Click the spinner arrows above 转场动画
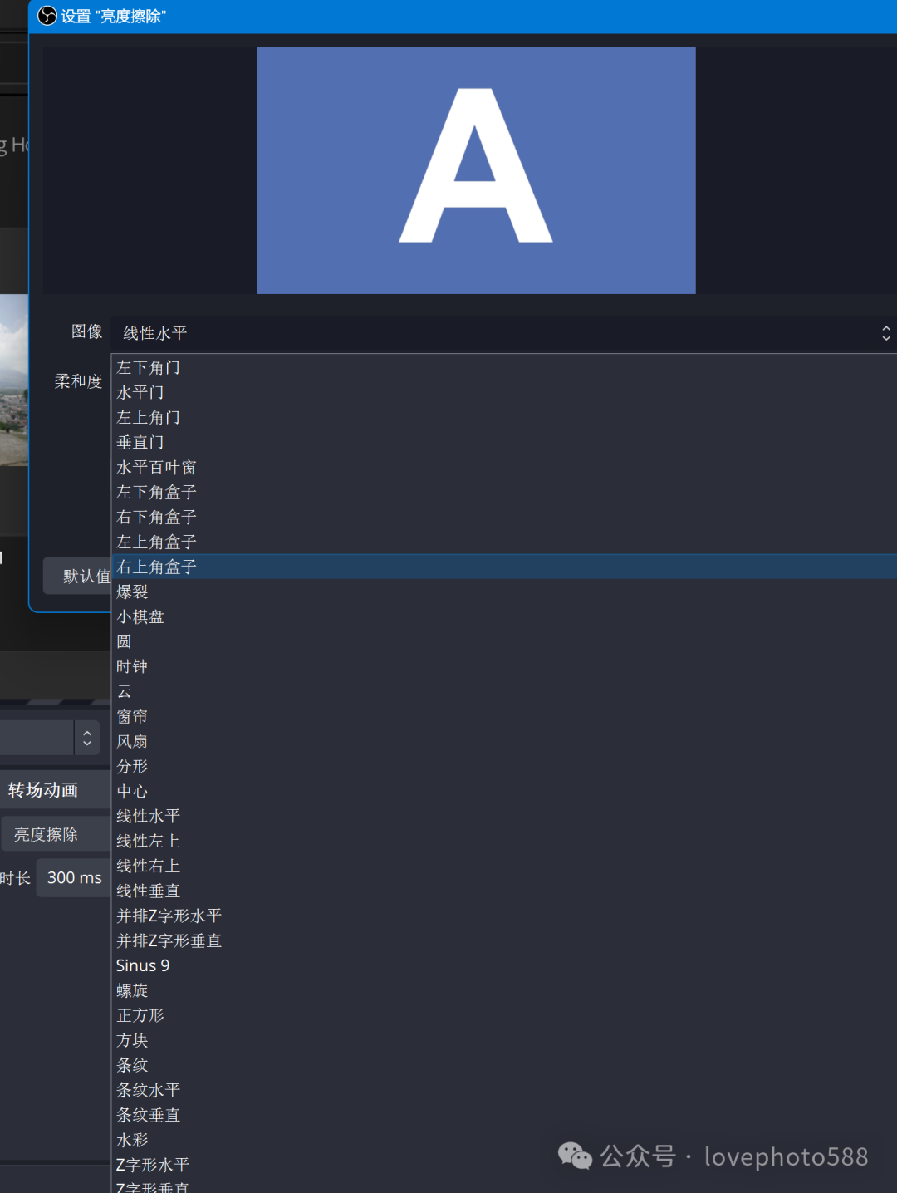897x1193 pixels. (x=87, y=738)
